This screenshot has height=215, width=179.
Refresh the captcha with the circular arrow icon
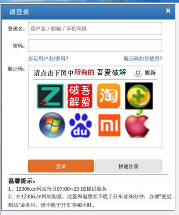[x=138, y=73]
